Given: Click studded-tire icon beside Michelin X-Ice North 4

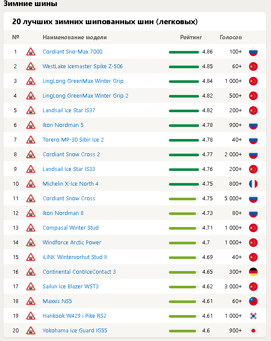Looking at the screenshot, I should click(x=31, y=184).
